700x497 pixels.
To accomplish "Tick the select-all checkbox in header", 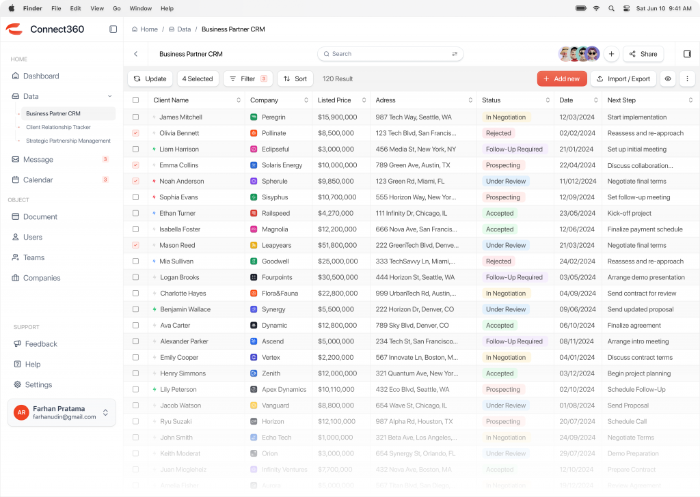I will tap(135, 100).
